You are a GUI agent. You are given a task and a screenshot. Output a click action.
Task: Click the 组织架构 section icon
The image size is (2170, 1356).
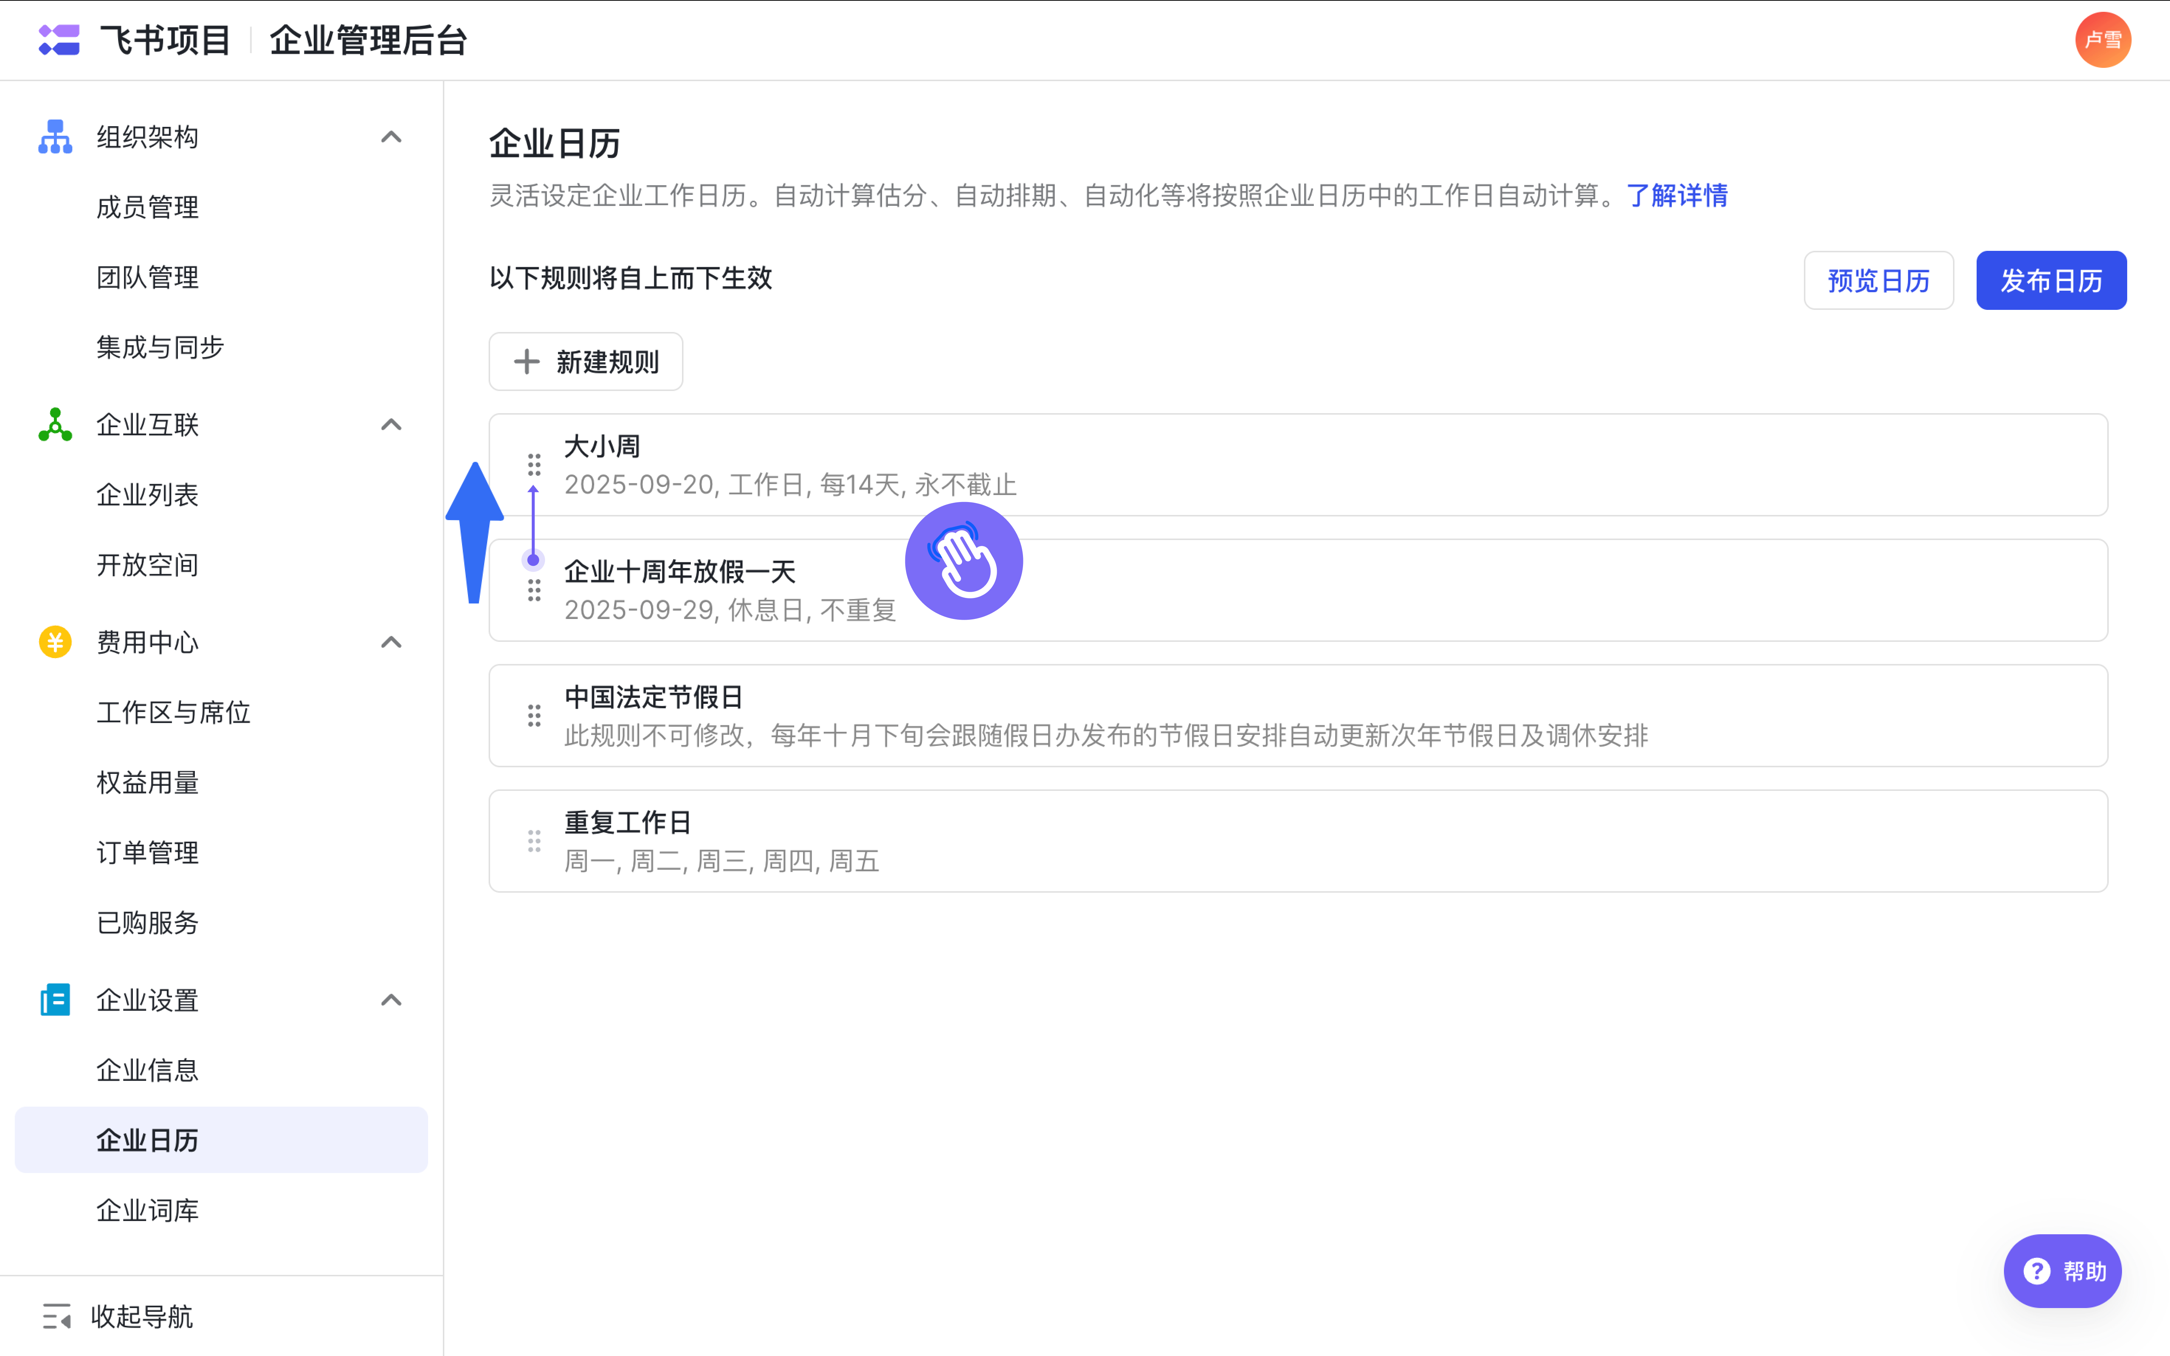56,137
